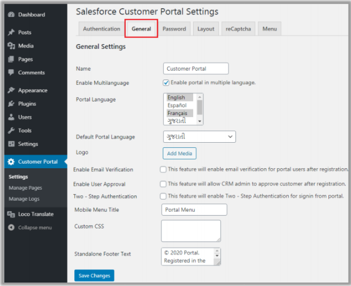Click the Dashboard icon in sidebar

(x=11, y=14)
